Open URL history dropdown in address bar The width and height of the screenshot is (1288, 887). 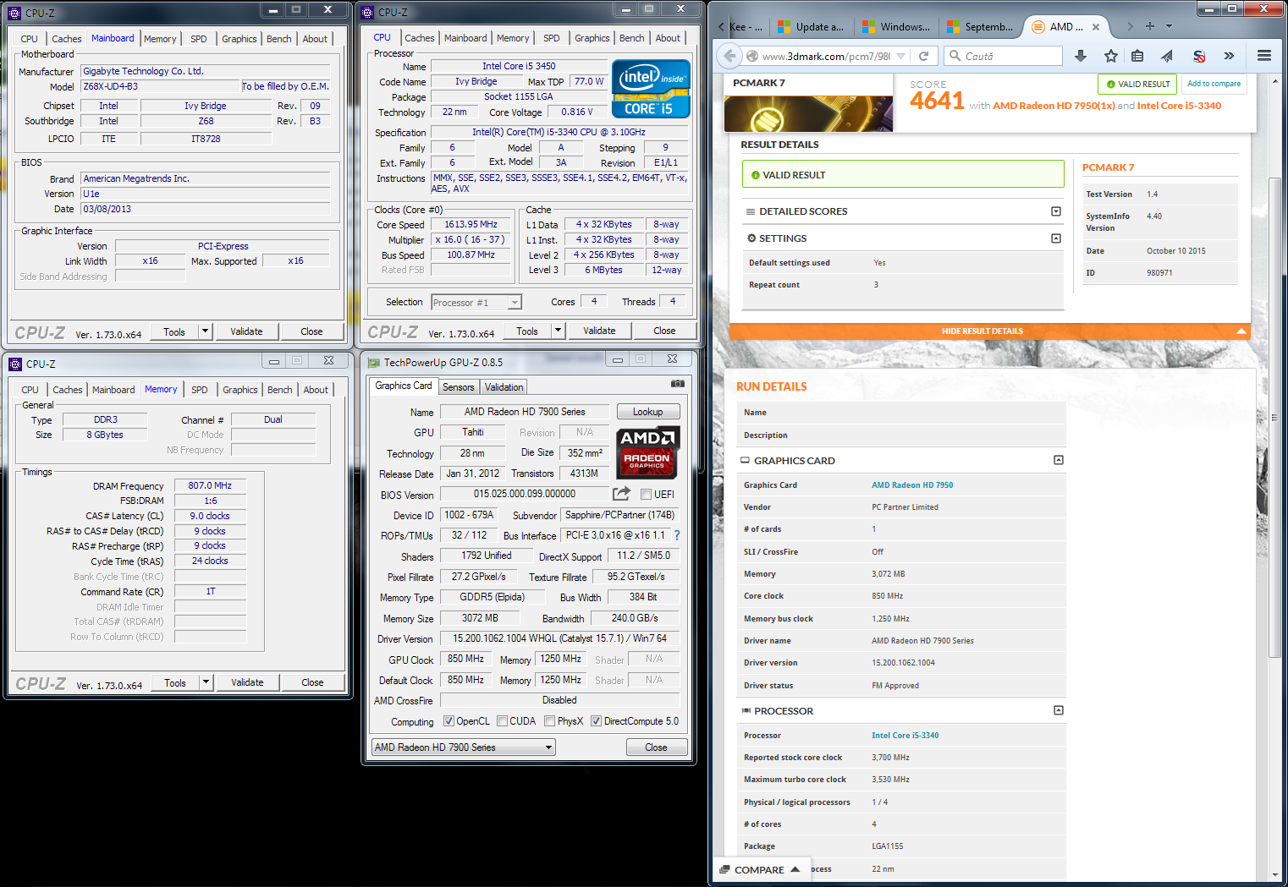click(901, 57)
